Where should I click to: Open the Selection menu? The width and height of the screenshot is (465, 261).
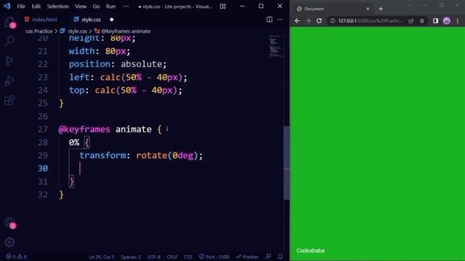click(57, 7)
